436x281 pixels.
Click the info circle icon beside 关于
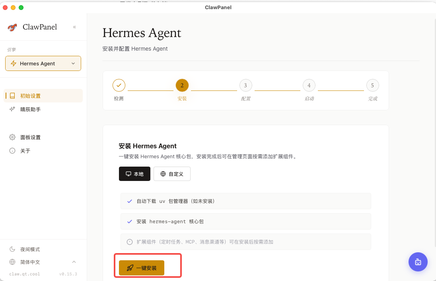pos(12,151)
